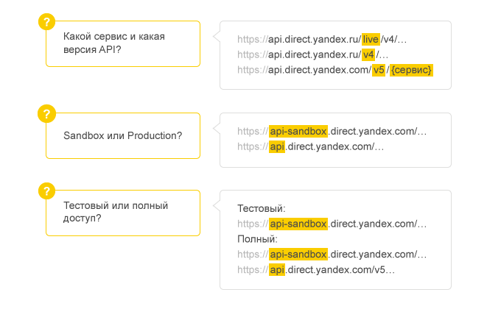
Task: Click the "Тестовый:" label
Action: point(261,208)
